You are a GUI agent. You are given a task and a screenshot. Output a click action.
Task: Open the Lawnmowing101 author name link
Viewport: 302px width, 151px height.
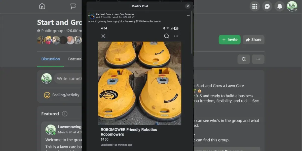(70, 127)
